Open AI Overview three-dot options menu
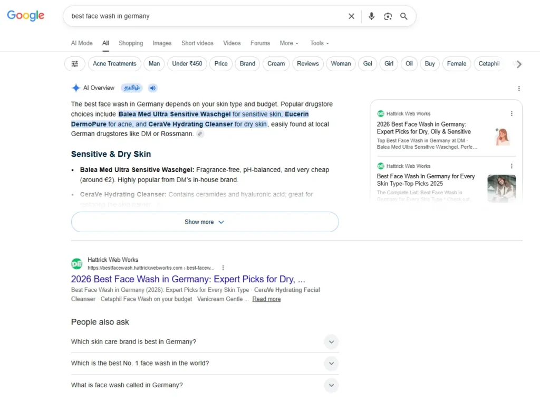This screenshot has height=400, width=540. pyautogui.click(x=519, y=89)
